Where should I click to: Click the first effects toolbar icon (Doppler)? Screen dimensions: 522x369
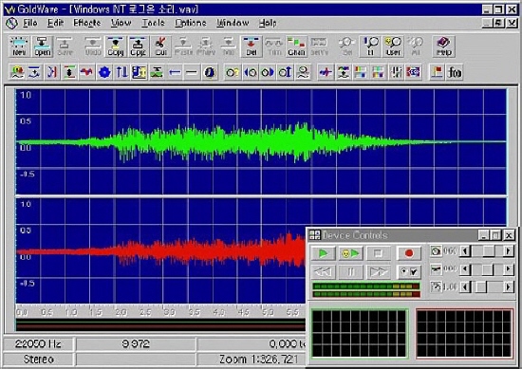pyautogui.click(x=17, y=72)
